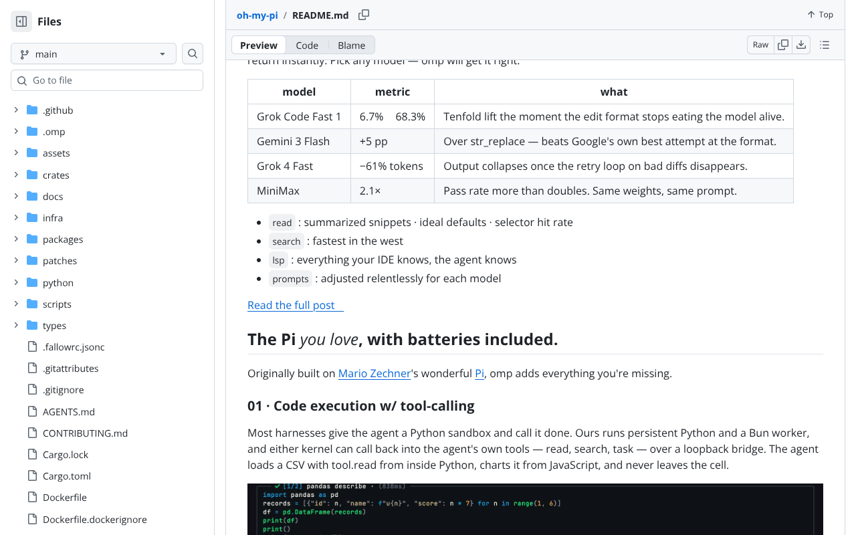856x535 pixels.
Task: Click the infra folder icon
Action: click(32, 217)
